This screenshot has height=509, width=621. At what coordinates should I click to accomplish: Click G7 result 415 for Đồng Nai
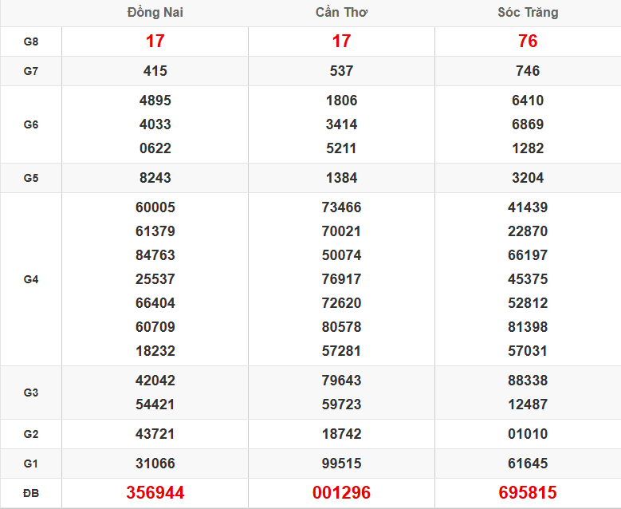[155, 71]
